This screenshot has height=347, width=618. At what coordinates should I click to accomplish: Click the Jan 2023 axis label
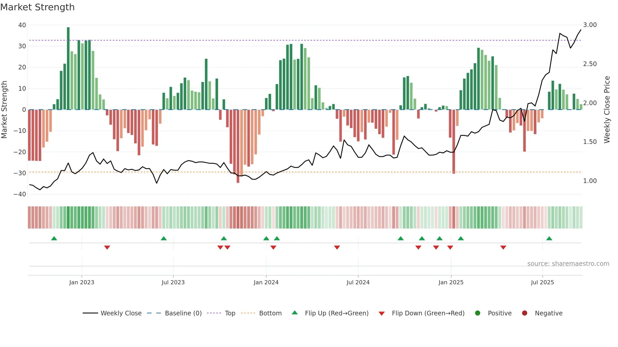click(82, 282)
